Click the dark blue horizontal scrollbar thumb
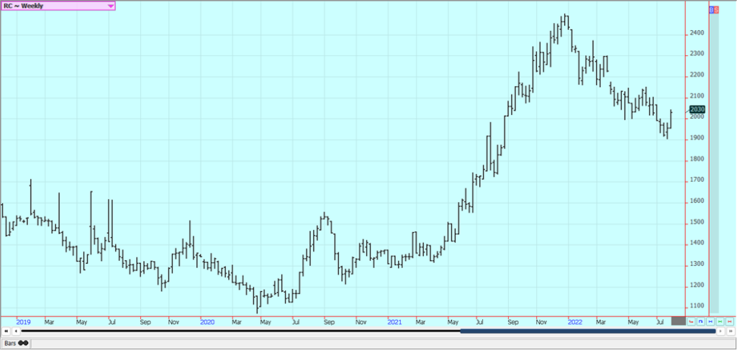This screenshot has width=737, height=350. pyautogui.click(x=587, y=331)
